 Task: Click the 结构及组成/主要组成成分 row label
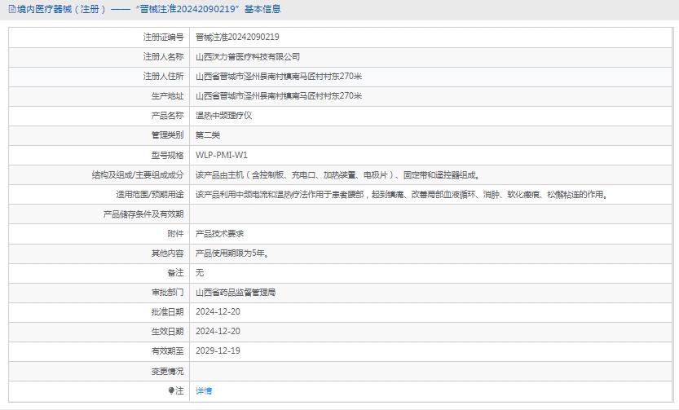(x=138, y=174)
